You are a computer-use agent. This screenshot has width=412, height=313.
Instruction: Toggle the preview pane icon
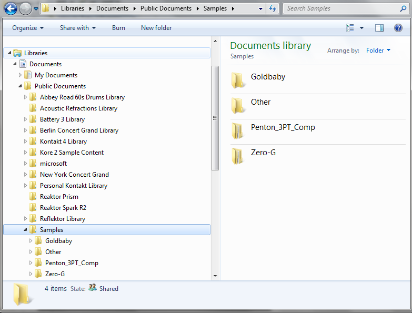pyautogui.click(x=379, y=28)
